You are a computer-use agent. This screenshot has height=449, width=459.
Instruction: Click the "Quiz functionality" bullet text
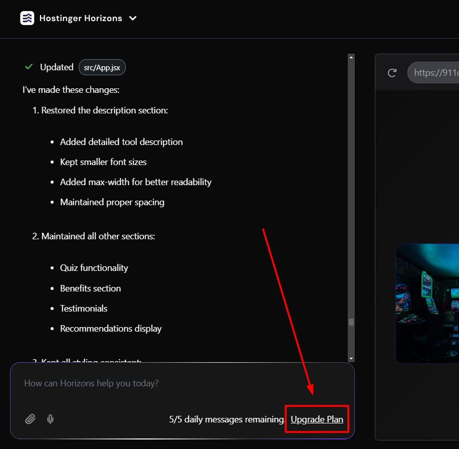(94, 268)
